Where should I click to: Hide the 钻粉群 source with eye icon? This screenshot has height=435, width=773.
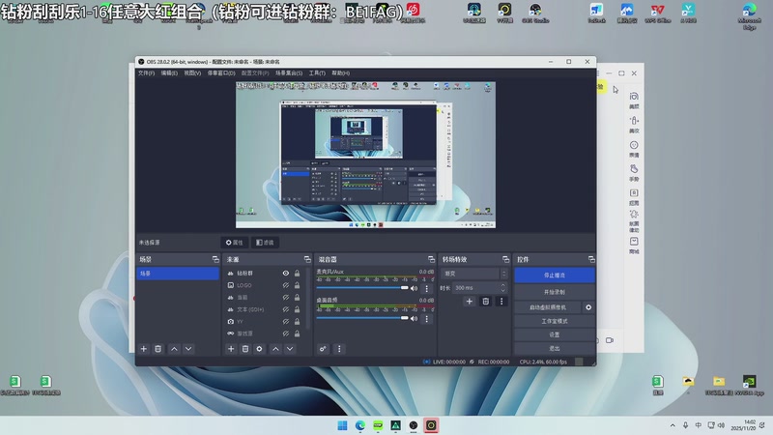coord(285,274)
